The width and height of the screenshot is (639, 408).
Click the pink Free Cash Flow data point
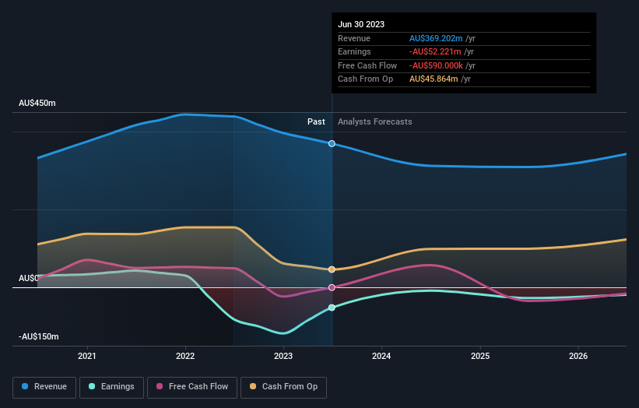(332, 287)
